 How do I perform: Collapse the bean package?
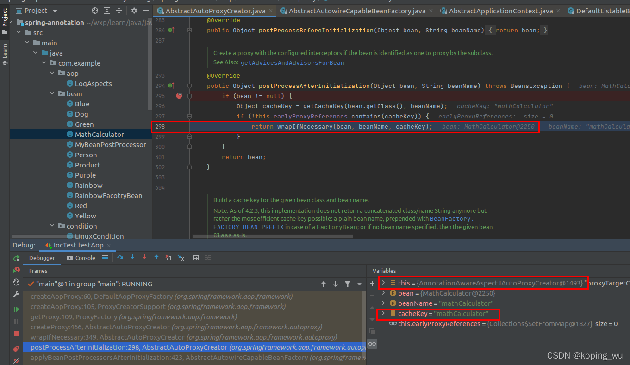[52, 94]
